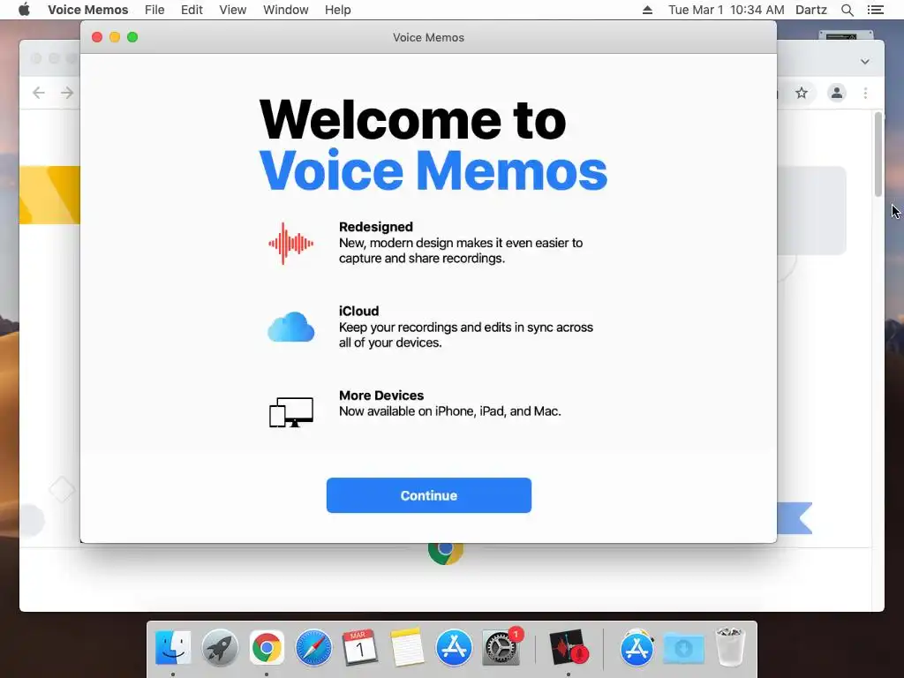Open Finder from the Dock
Image resolution: width=904 pixels, height=678 pixels.
173,647
